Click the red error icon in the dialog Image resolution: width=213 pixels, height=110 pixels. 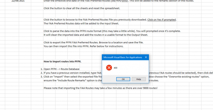click(109, 68)
